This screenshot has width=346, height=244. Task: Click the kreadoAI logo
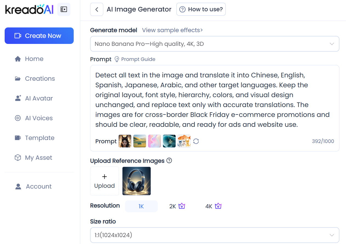coord(29,9)
